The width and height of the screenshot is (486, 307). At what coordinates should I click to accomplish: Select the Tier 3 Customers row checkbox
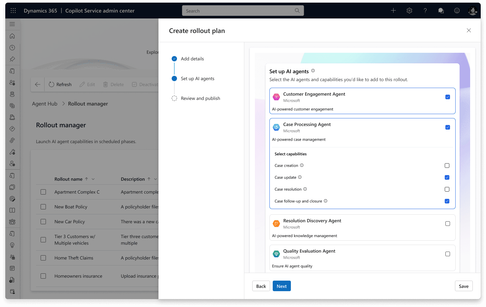(43, 240)
